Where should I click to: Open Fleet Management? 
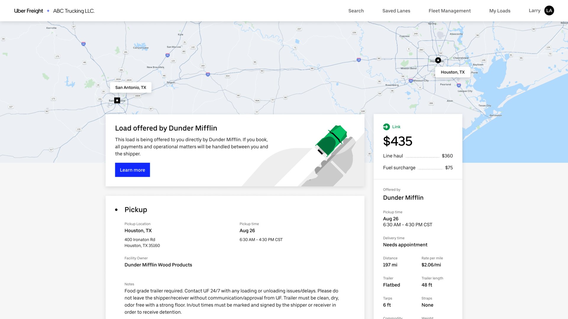[x=449, y=11]
